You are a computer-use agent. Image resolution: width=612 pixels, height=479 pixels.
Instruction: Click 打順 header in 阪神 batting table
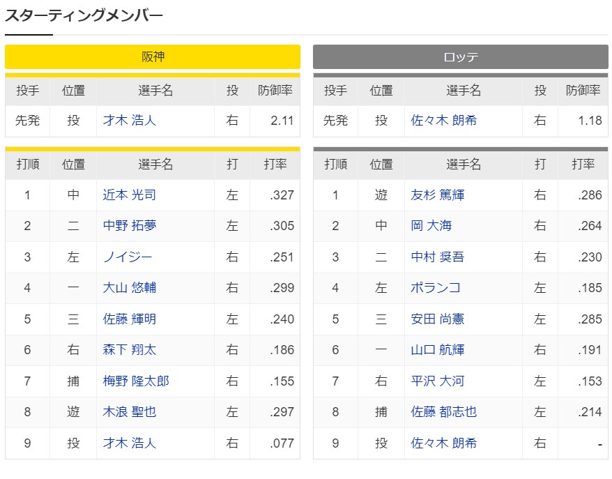pyautogui.click(x=28, y=165)
